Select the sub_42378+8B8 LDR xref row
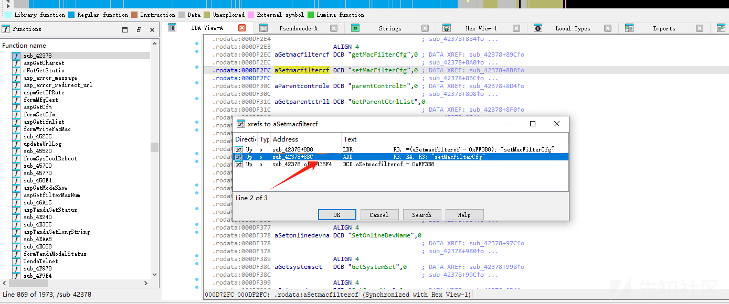 tap(401, 149)
